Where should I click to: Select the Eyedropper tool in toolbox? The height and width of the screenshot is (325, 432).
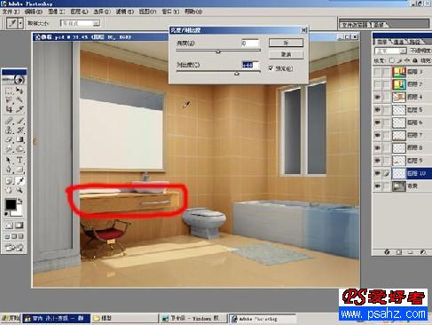point(20,180)
